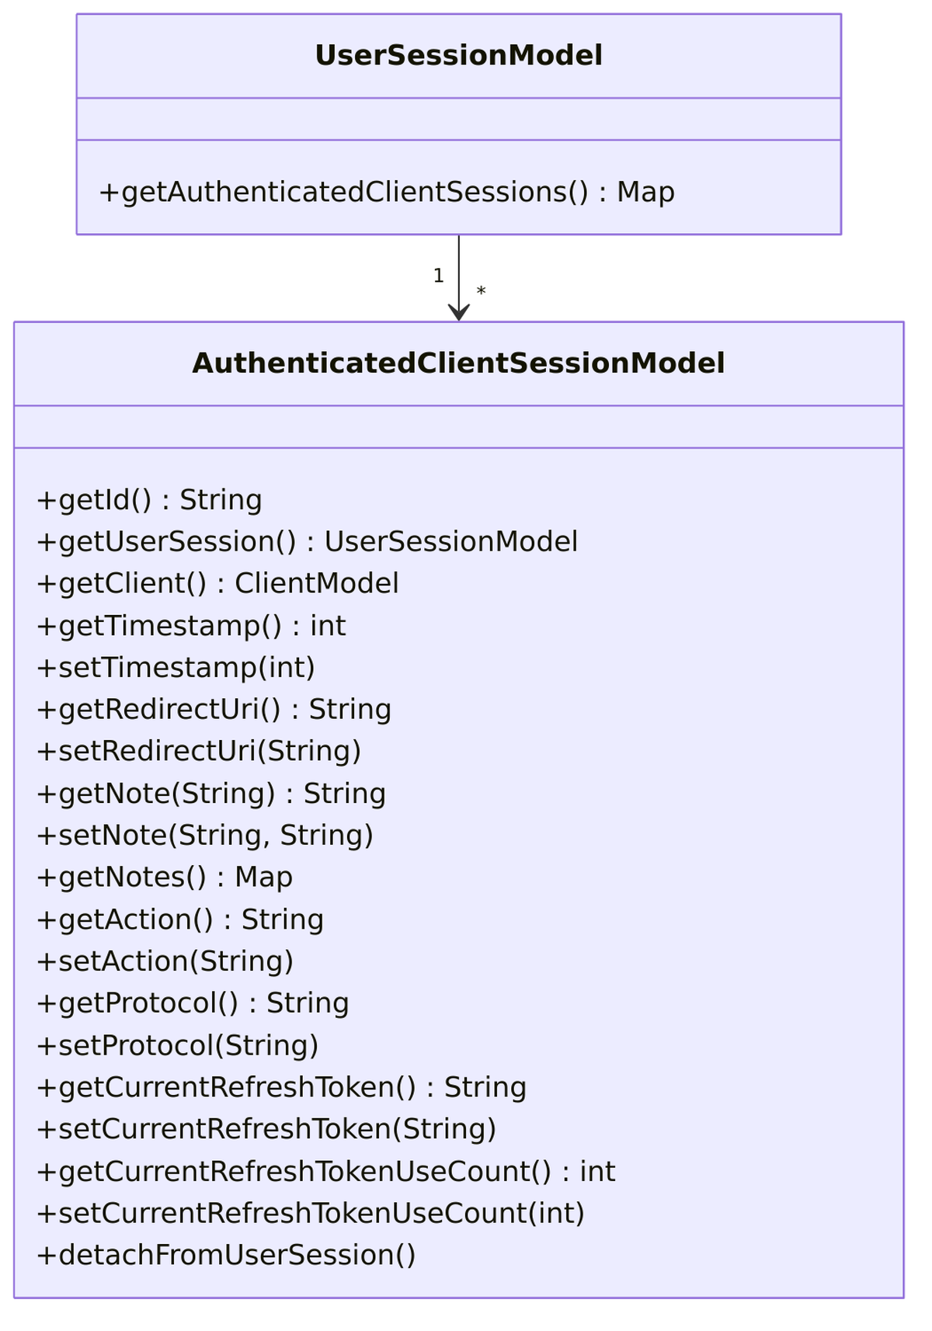Select the multiplicity label "1"
Image resolution: width=932 pixels, height=1331 pixels.
(439, 276)
